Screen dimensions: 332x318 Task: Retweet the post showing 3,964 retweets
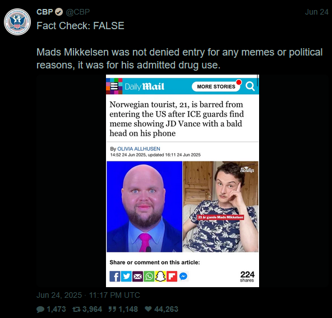[x=87, y=309]
